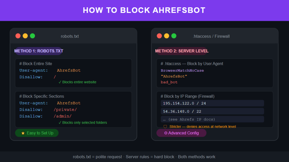Click the lone red slash Disallow value
Viewport: 289px width, 162px height.
pyautogui.click(x=55, y=77)
